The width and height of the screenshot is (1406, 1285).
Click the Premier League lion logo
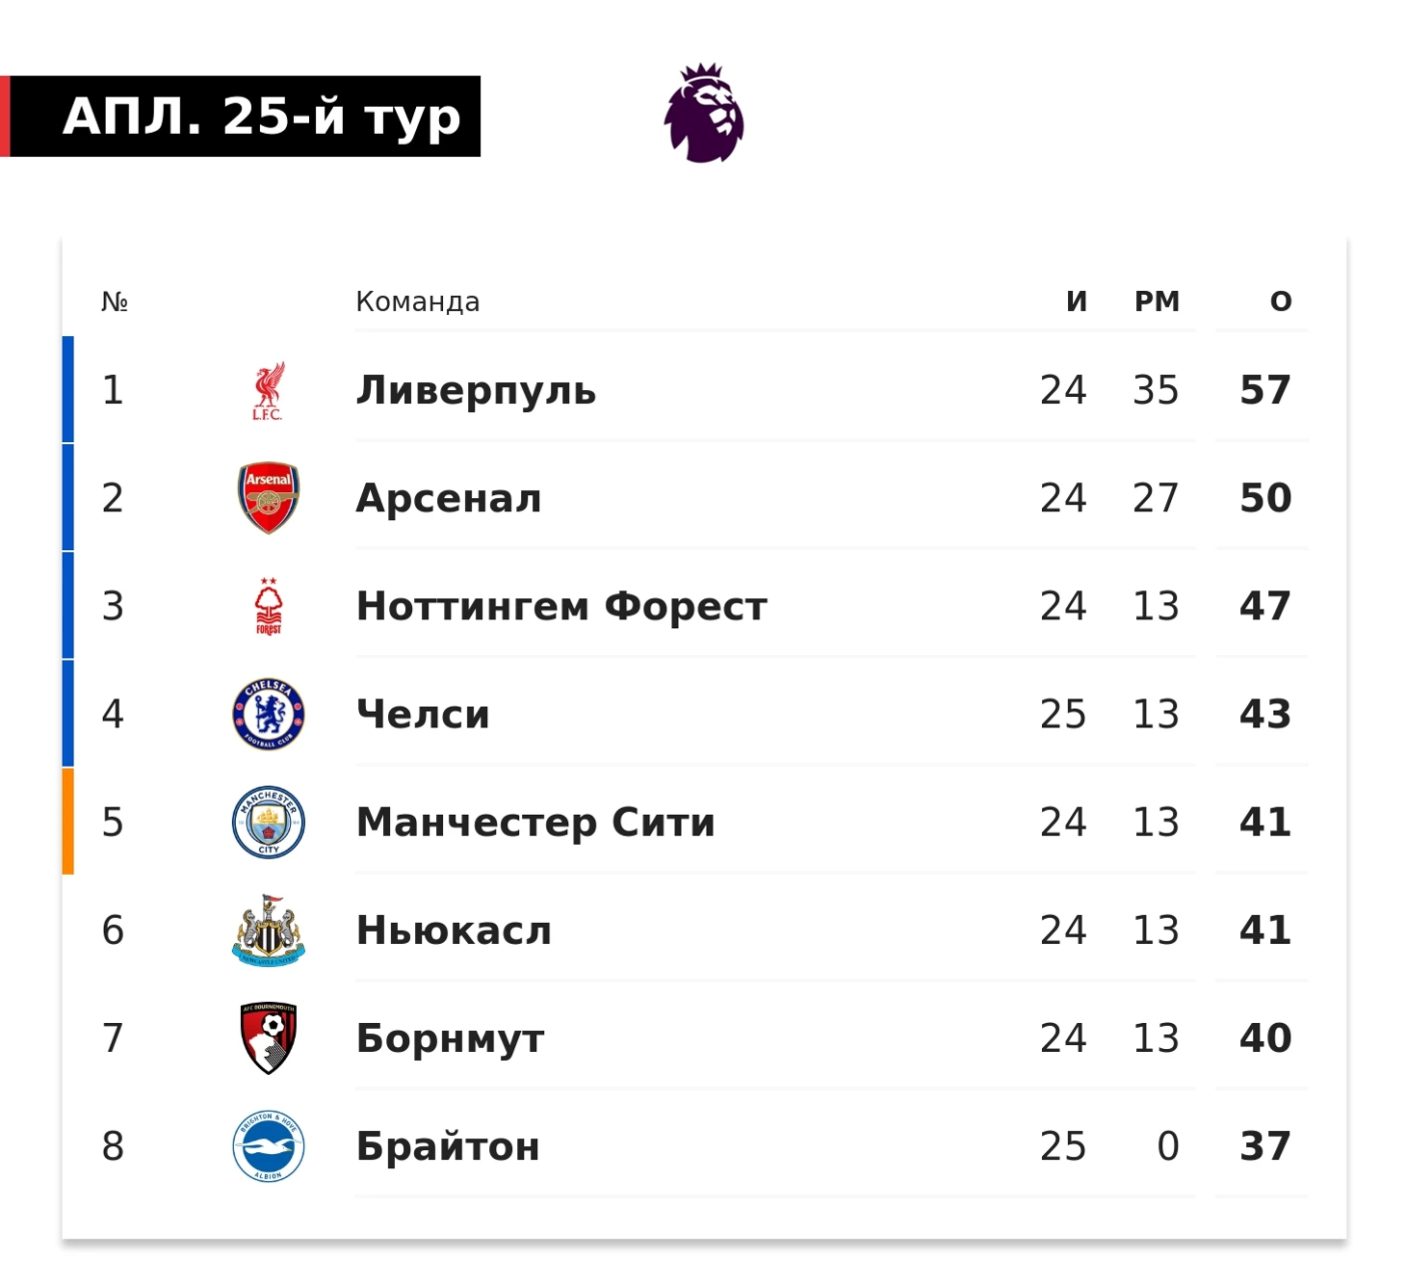(704, 114)
